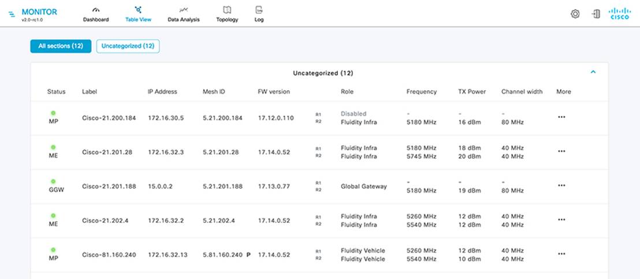Open the More menu for Cisco-21.201.28
This screenshot has height=279, width=640.
click(561, 151)
